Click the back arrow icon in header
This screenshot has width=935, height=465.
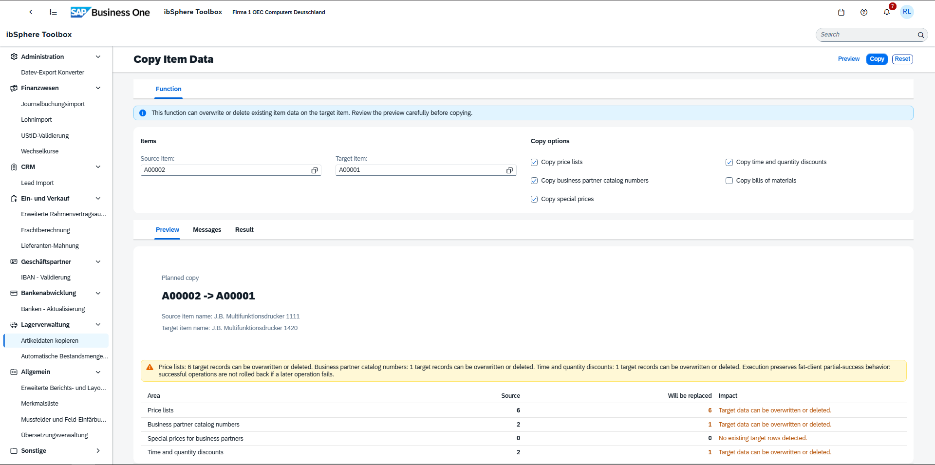(31, 12)
